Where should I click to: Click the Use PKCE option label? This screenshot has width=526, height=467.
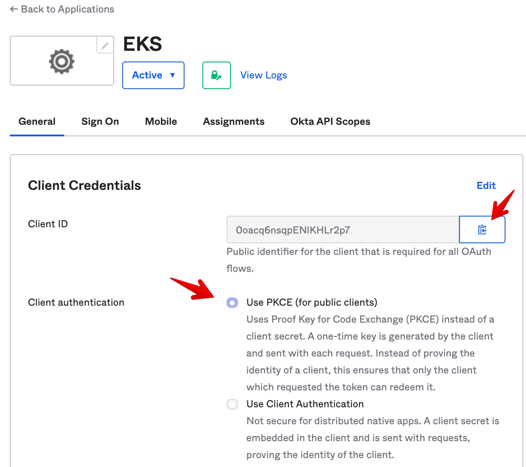pyautogui.click(x=312, y=303)
